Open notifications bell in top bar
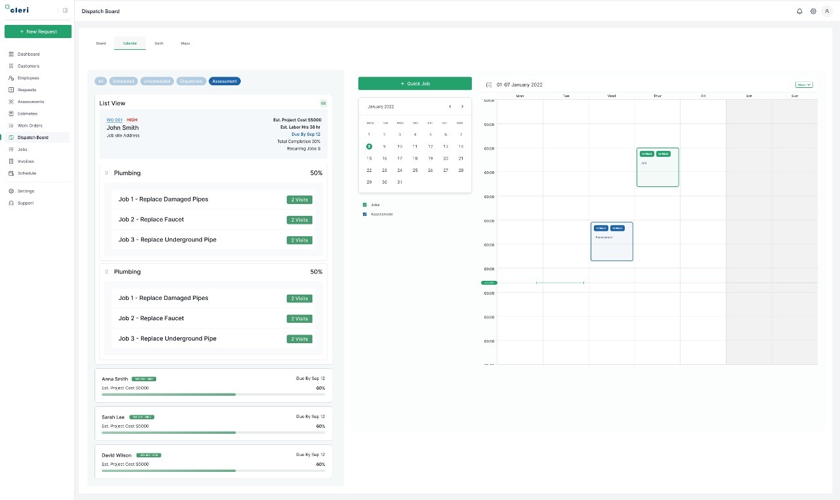This screenshot has height=500, width=840. (x=799, y=11)
